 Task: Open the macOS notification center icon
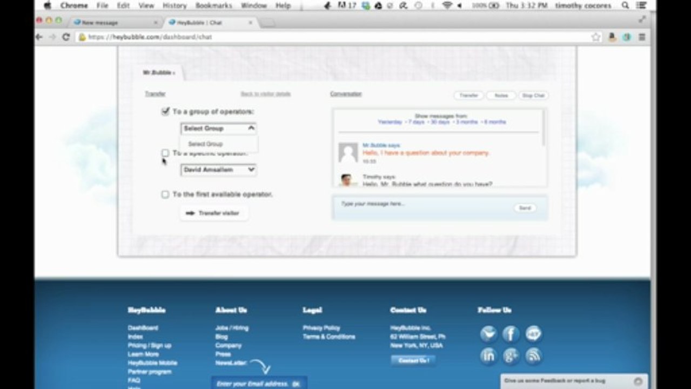coord(641,5)
